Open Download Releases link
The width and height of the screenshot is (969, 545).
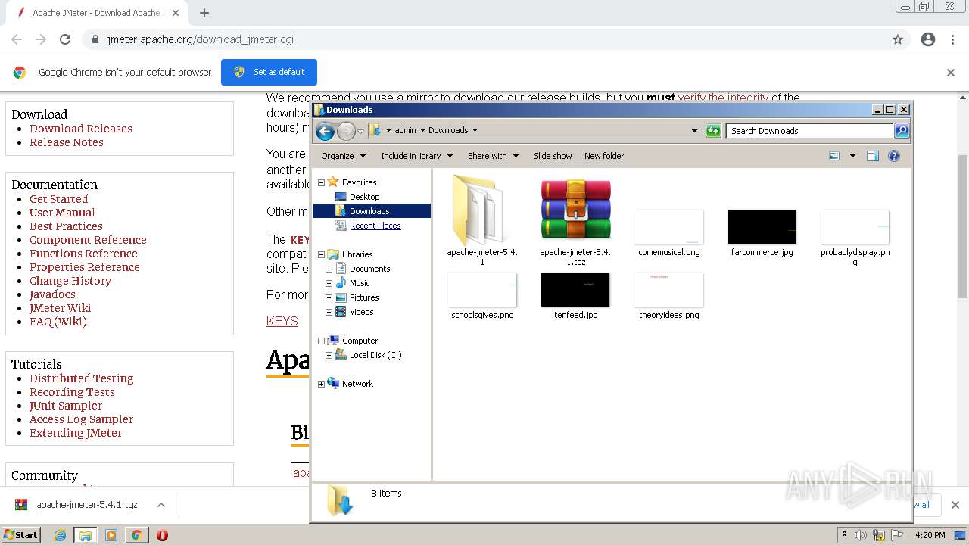click(x=81, y=129)
